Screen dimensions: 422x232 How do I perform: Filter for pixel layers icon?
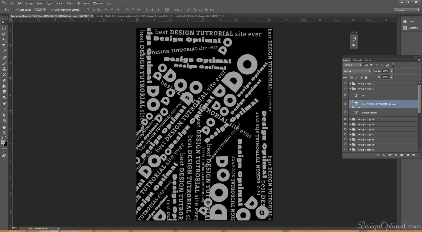[x=366, y=65]
